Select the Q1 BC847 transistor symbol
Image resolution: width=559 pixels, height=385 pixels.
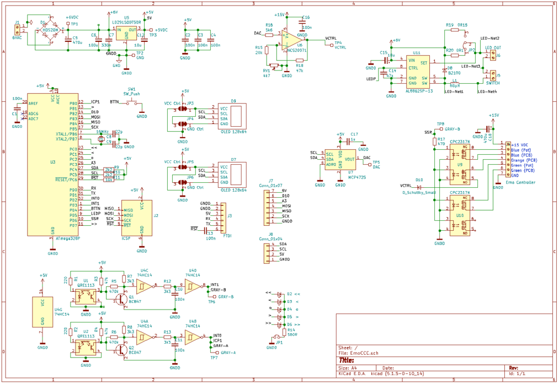pyautogui.click(x=122, y=300)
